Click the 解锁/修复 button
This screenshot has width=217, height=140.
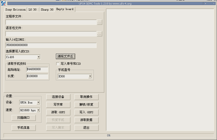(86, 105)
